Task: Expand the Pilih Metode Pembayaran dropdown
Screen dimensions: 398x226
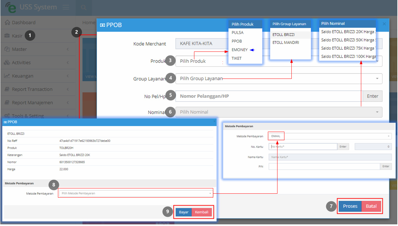Action: [136, 193]
